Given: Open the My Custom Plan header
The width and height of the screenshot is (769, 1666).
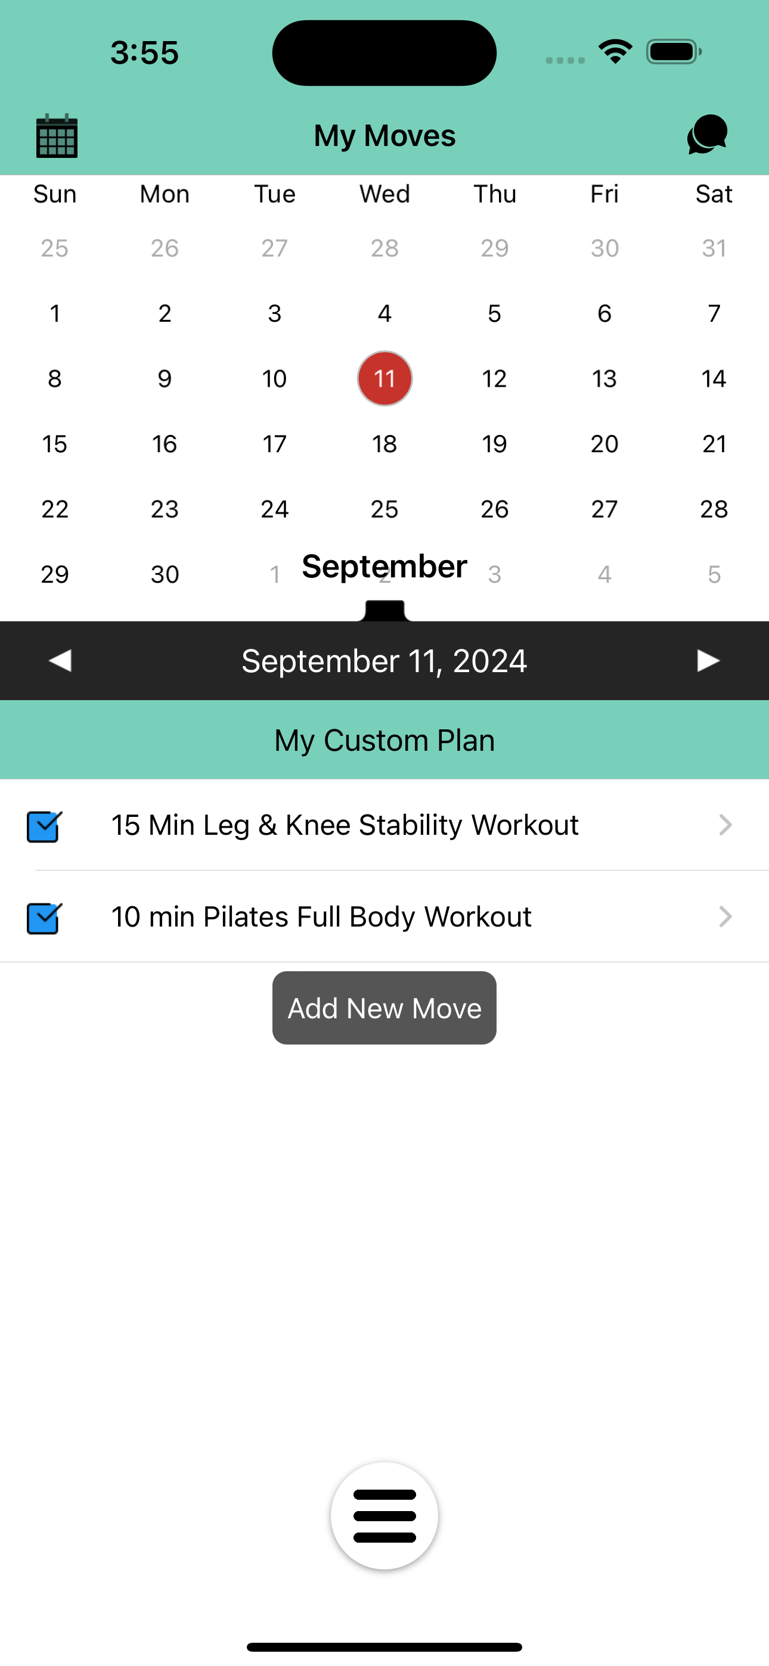Looking at the screenshot, I should (x=384, y=740).
